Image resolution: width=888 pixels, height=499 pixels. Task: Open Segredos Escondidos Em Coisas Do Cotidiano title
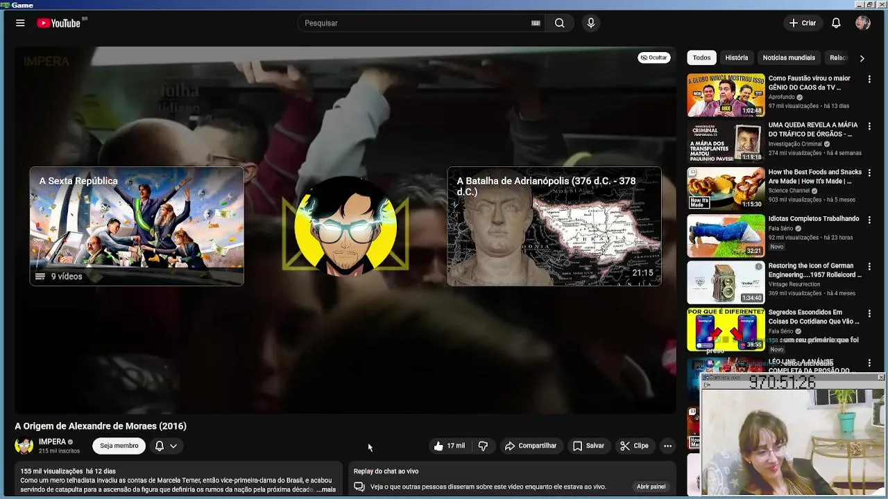coord(814,317)
